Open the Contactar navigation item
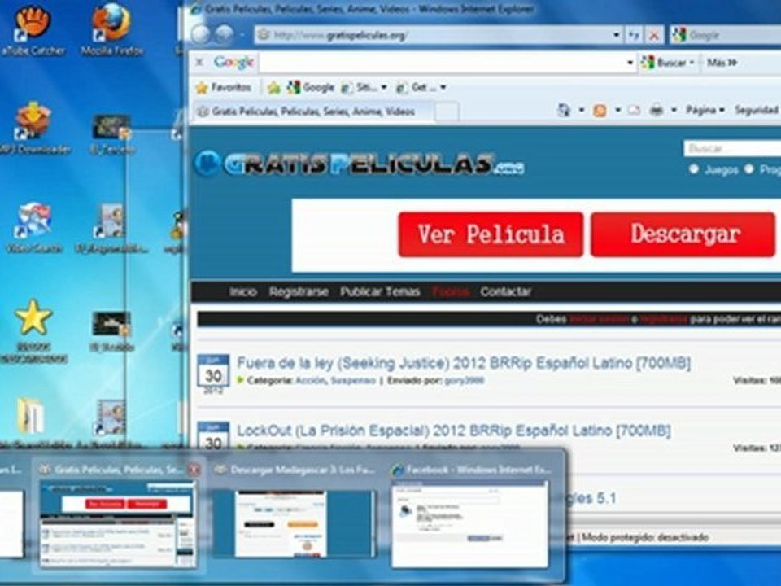781x586 pixels. coord(505,292)
